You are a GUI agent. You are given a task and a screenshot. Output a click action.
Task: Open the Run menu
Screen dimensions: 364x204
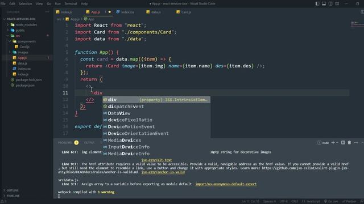click(58, 4)
